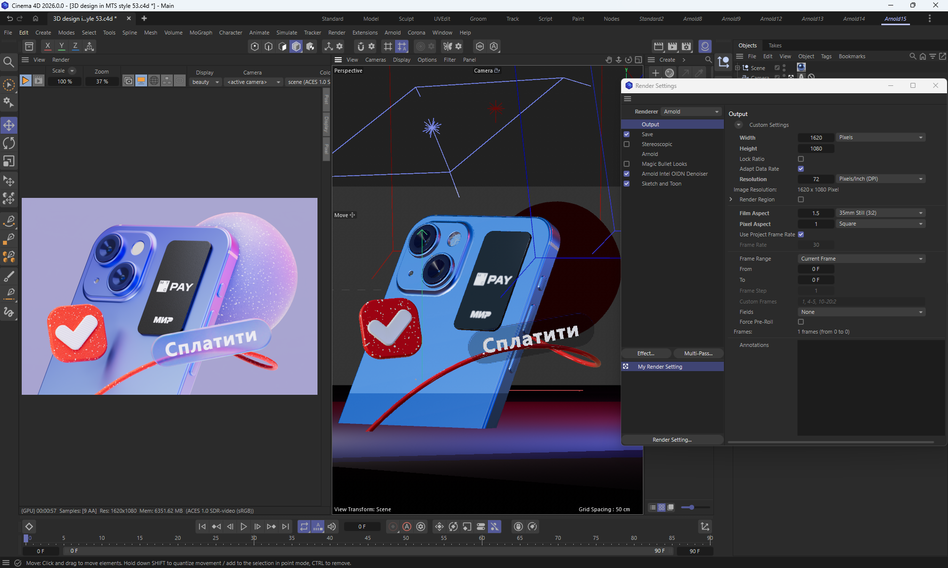Activate the Scale tool icon
This screenshot has height=568, width=948.
[x=9, y=161]
